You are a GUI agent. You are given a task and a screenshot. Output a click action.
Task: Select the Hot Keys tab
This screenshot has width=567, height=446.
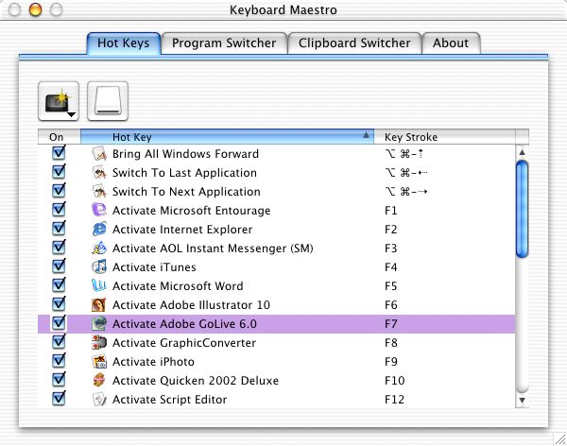[x=124, y=43]
